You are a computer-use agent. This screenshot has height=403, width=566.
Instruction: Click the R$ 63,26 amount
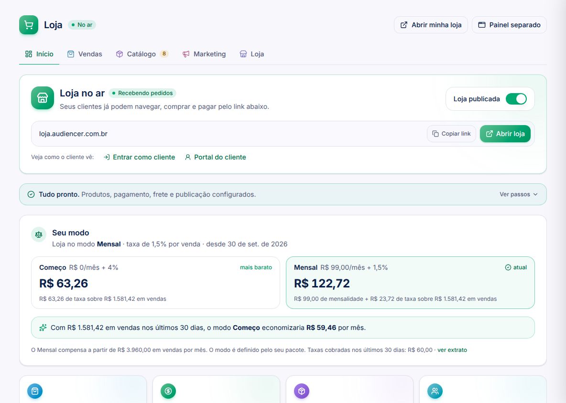click(x=64, y=283)
